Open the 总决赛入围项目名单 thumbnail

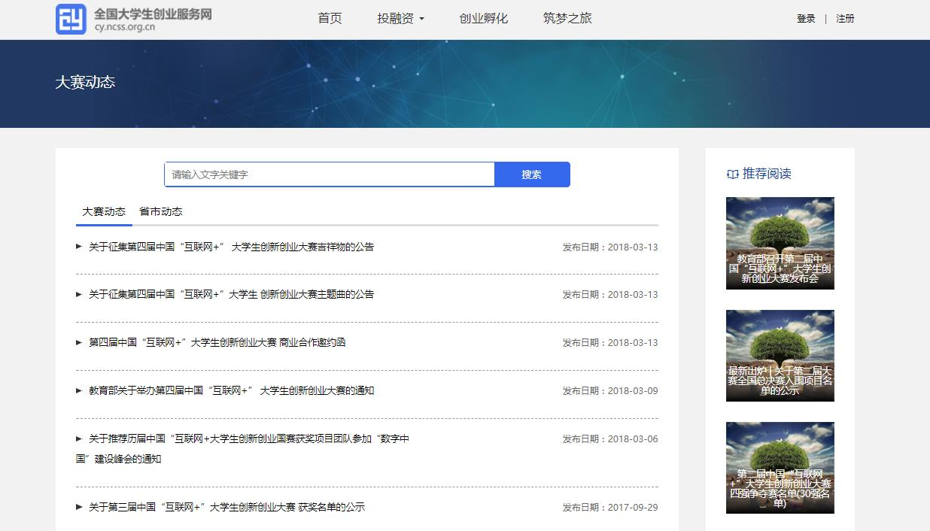[780, 355]
